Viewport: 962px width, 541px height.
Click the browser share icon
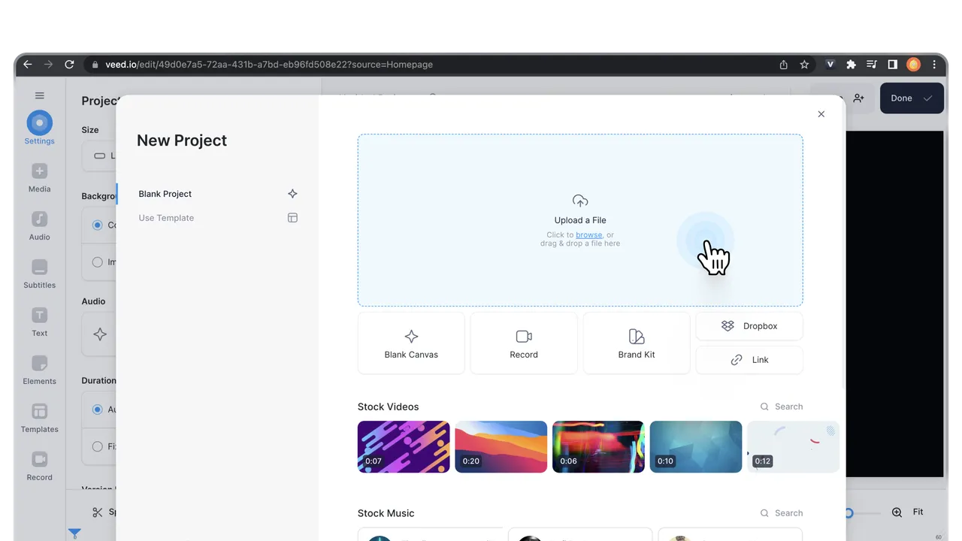[x=784, y=65]
